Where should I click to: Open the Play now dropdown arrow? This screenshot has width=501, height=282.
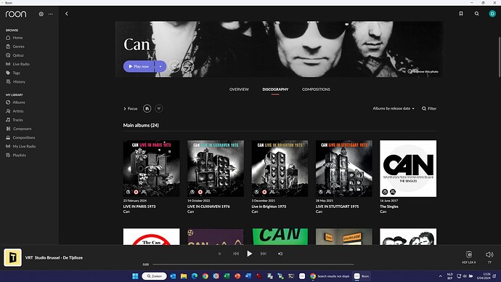pyautogui.click(x=160, y=67)
